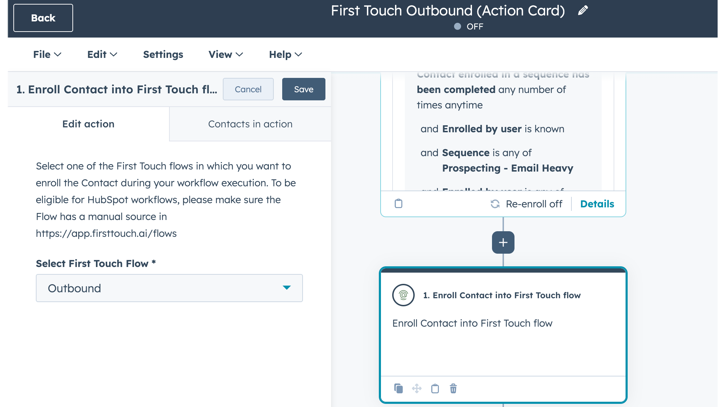Viewport: 725px width, 407px height.
Task: Click the clipboard icon on the Enroll Contact action card
Action: pyautogui.click(x=435, y=388)
